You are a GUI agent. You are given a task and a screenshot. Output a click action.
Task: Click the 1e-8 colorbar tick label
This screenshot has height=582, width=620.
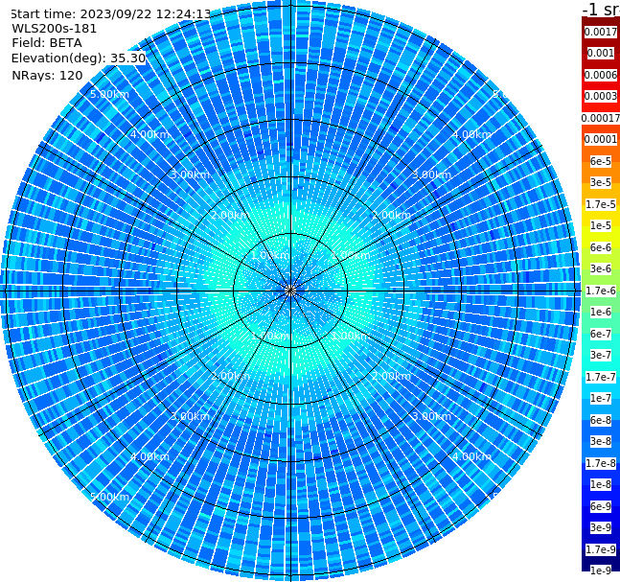(x=601, y=484)
